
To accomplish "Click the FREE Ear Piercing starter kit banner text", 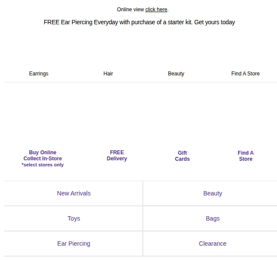I will (139, 22).
